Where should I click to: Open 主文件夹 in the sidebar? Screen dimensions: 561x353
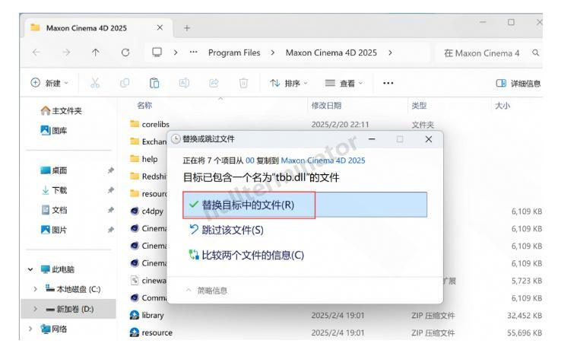click(61, 110)
